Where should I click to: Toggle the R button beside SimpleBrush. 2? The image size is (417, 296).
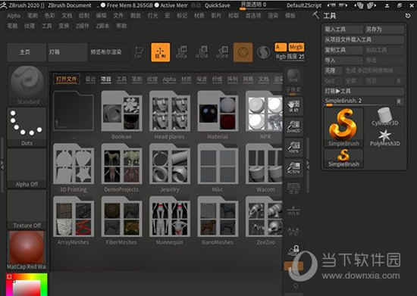pos(399,101)
